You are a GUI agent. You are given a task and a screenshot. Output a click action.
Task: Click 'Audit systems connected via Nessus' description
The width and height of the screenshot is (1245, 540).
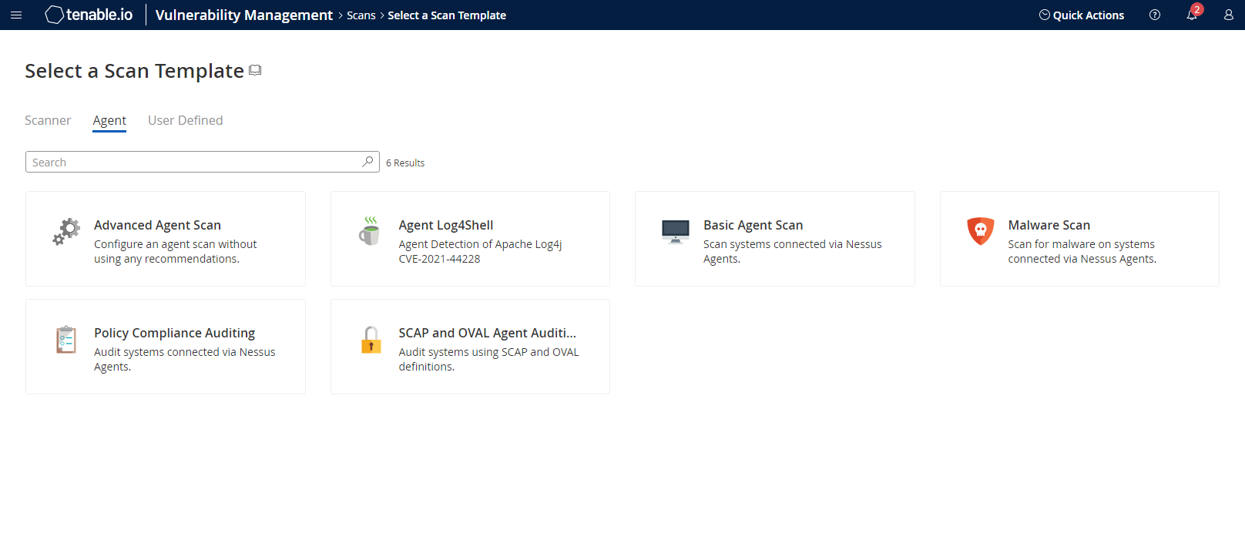pyautogui.click(x=185, y=352)
